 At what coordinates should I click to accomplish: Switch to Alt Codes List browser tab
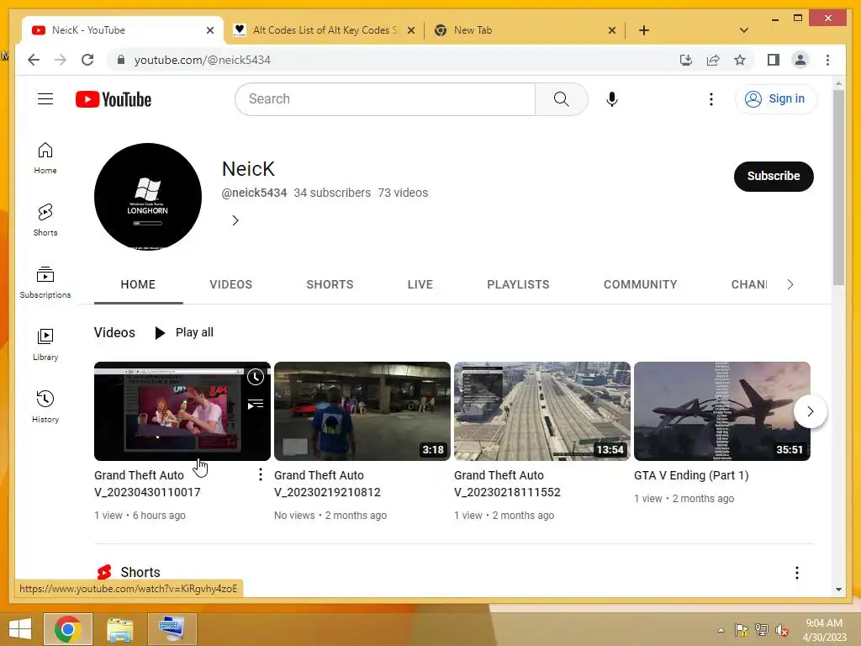point(324,30)
